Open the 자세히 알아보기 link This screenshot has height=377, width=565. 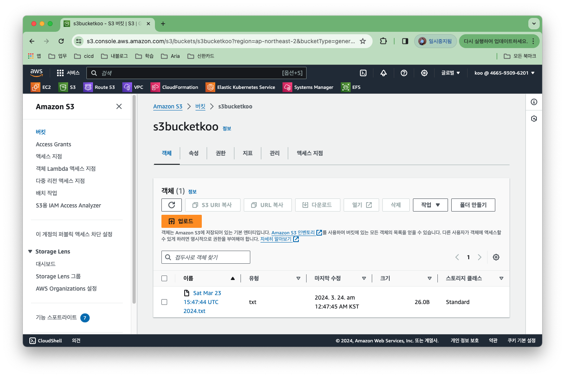[x=280, y=239]
